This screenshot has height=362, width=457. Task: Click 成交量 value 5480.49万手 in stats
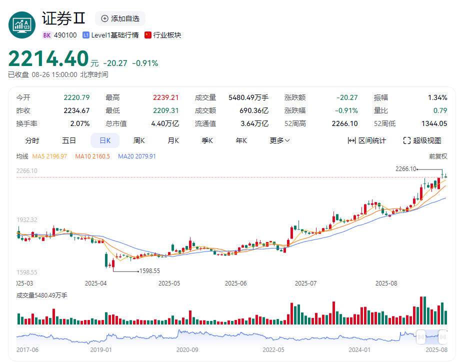coord(248,97)
